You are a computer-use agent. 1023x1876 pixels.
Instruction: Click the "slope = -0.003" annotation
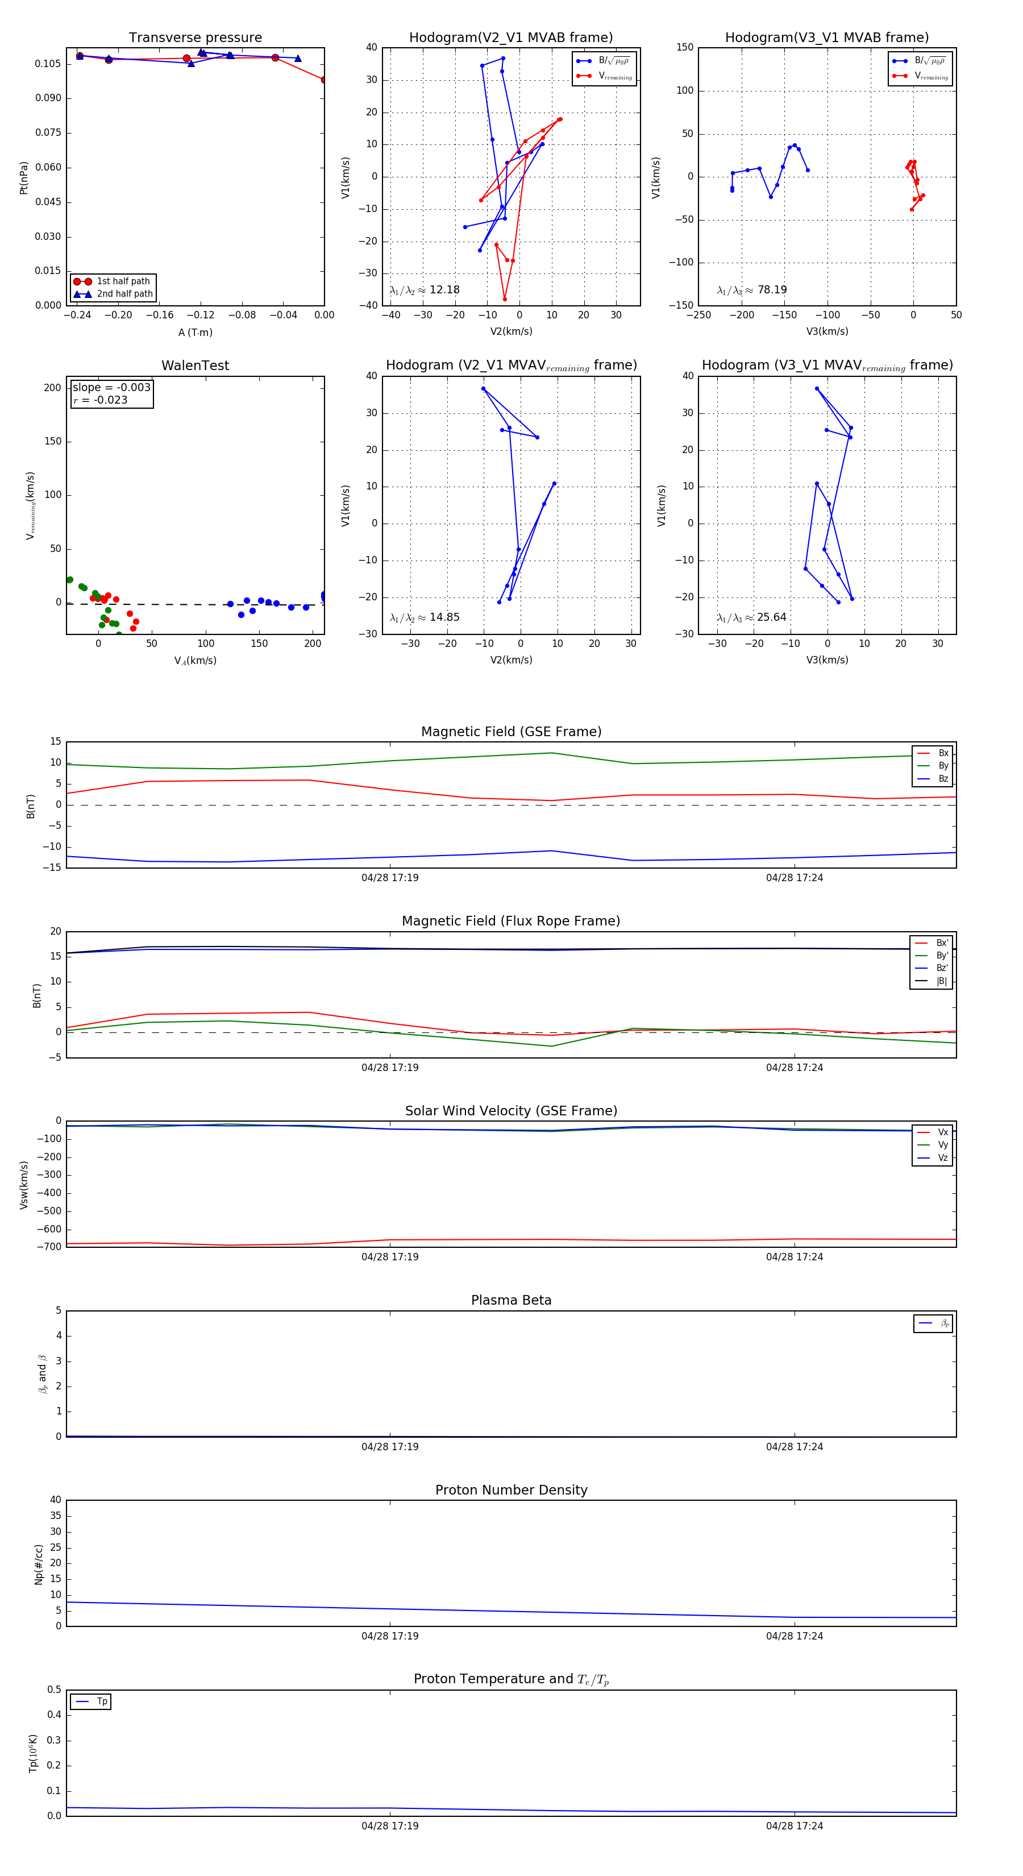(111, 388)
